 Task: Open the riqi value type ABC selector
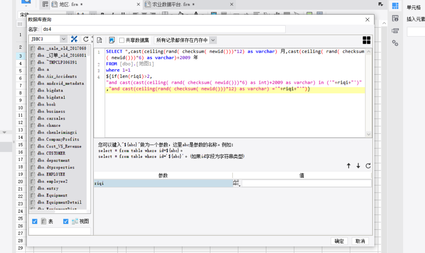(237, 183)
